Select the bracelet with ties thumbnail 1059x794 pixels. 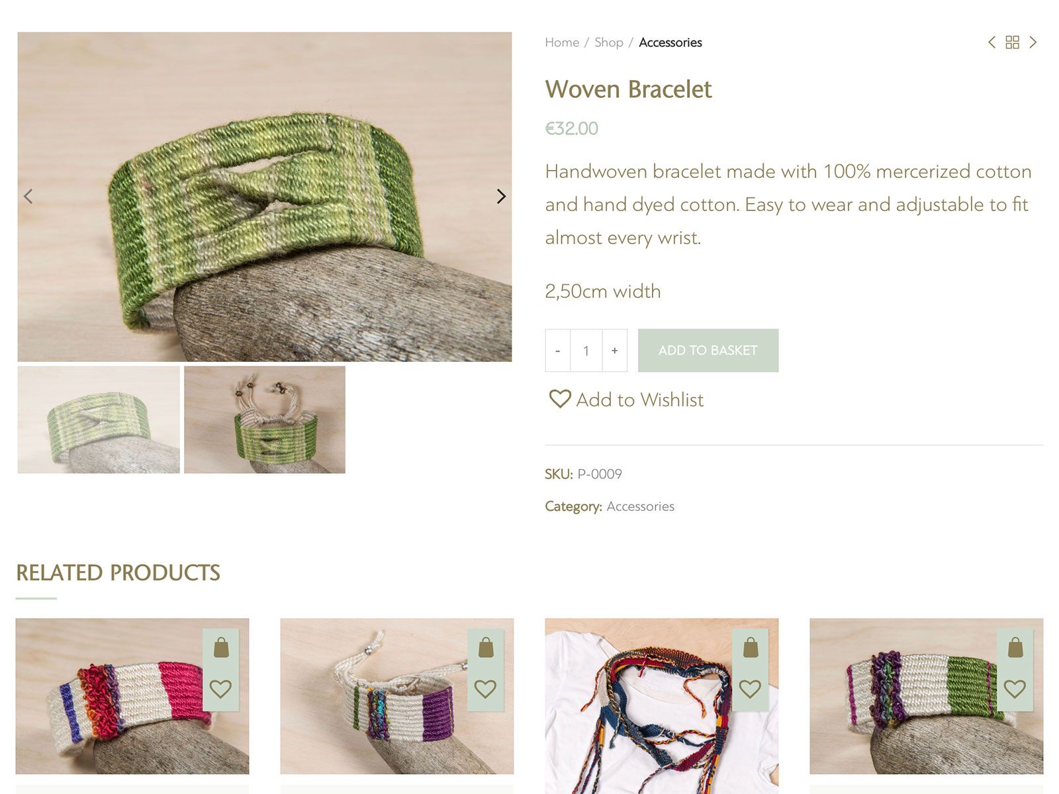[x=265, y=419]
